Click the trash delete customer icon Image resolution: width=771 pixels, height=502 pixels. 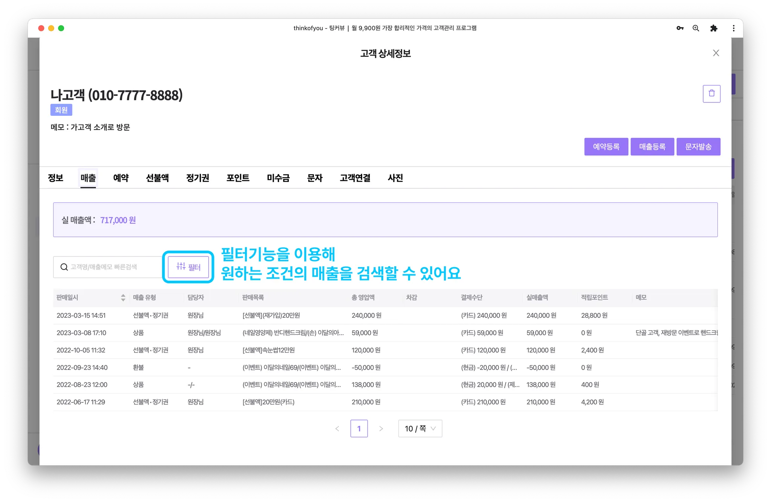[711, 94]
